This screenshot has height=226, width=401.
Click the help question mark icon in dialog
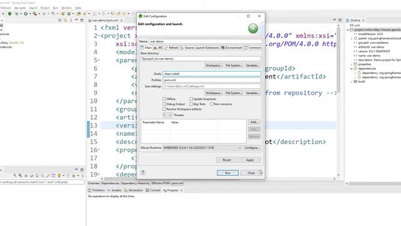pos(143,173)
